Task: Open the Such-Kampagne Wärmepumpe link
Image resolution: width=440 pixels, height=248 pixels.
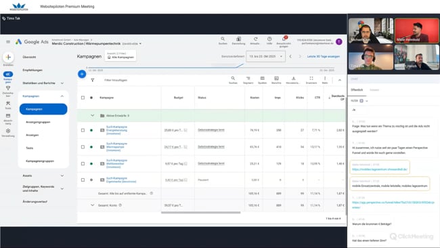Action: coord(116,147)
